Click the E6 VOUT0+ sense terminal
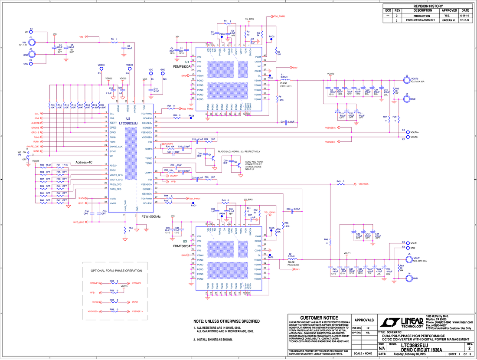 point(408,132)
